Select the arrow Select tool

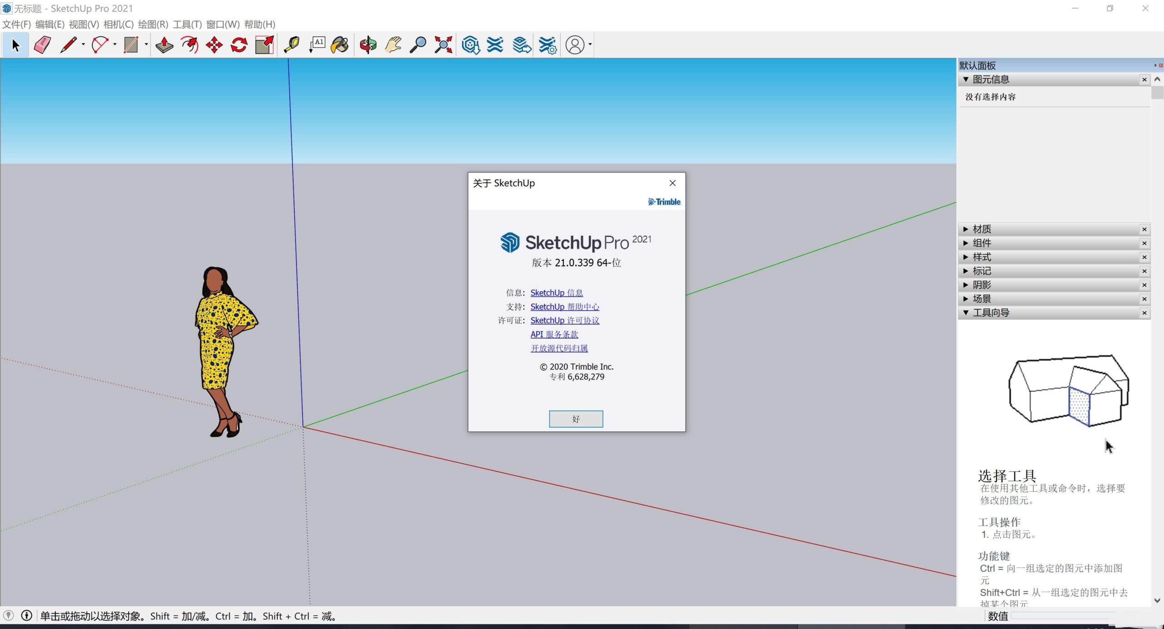coord(16,45)
